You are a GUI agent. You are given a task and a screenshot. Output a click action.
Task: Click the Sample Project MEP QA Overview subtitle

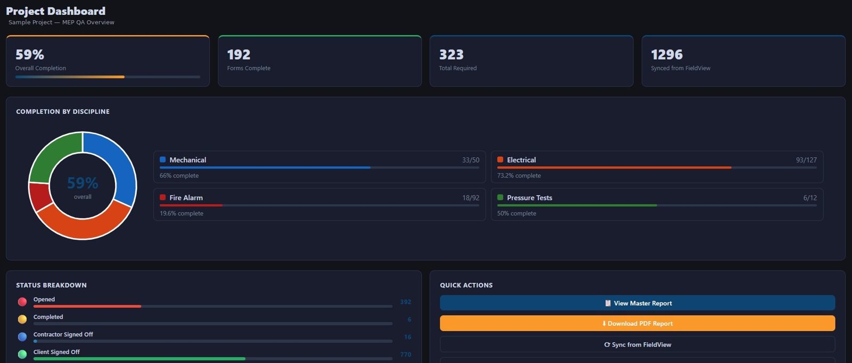61,22
